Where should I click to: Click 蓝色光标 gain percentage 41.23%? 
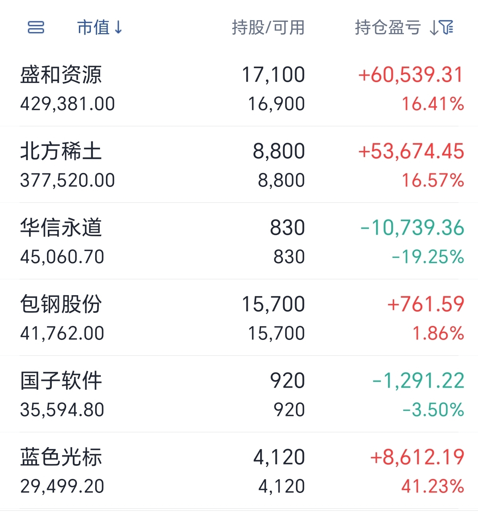pyautogui.click(x=433, y=486)
